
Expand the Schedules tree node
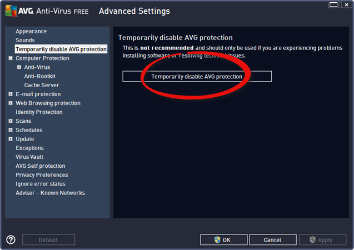pyautogui.click(x=11, y=130)
